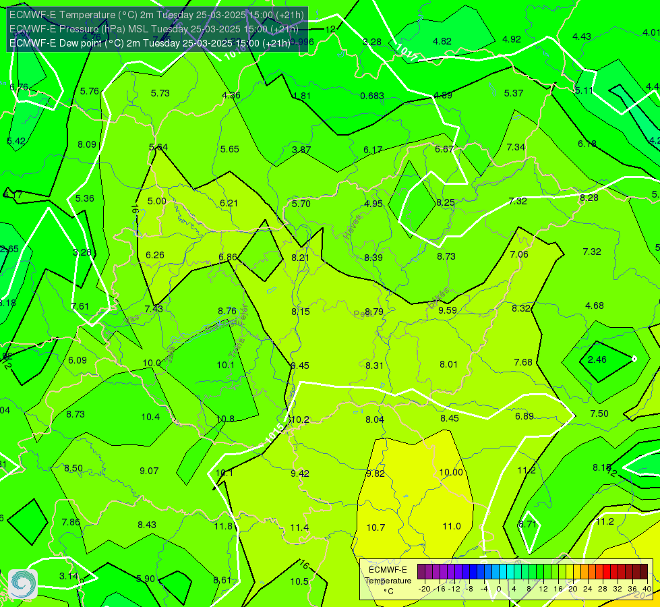The height and width of the screenshot is (607, 660).
Task: Click the dew point value 4.95
Action: click(373, 204)
